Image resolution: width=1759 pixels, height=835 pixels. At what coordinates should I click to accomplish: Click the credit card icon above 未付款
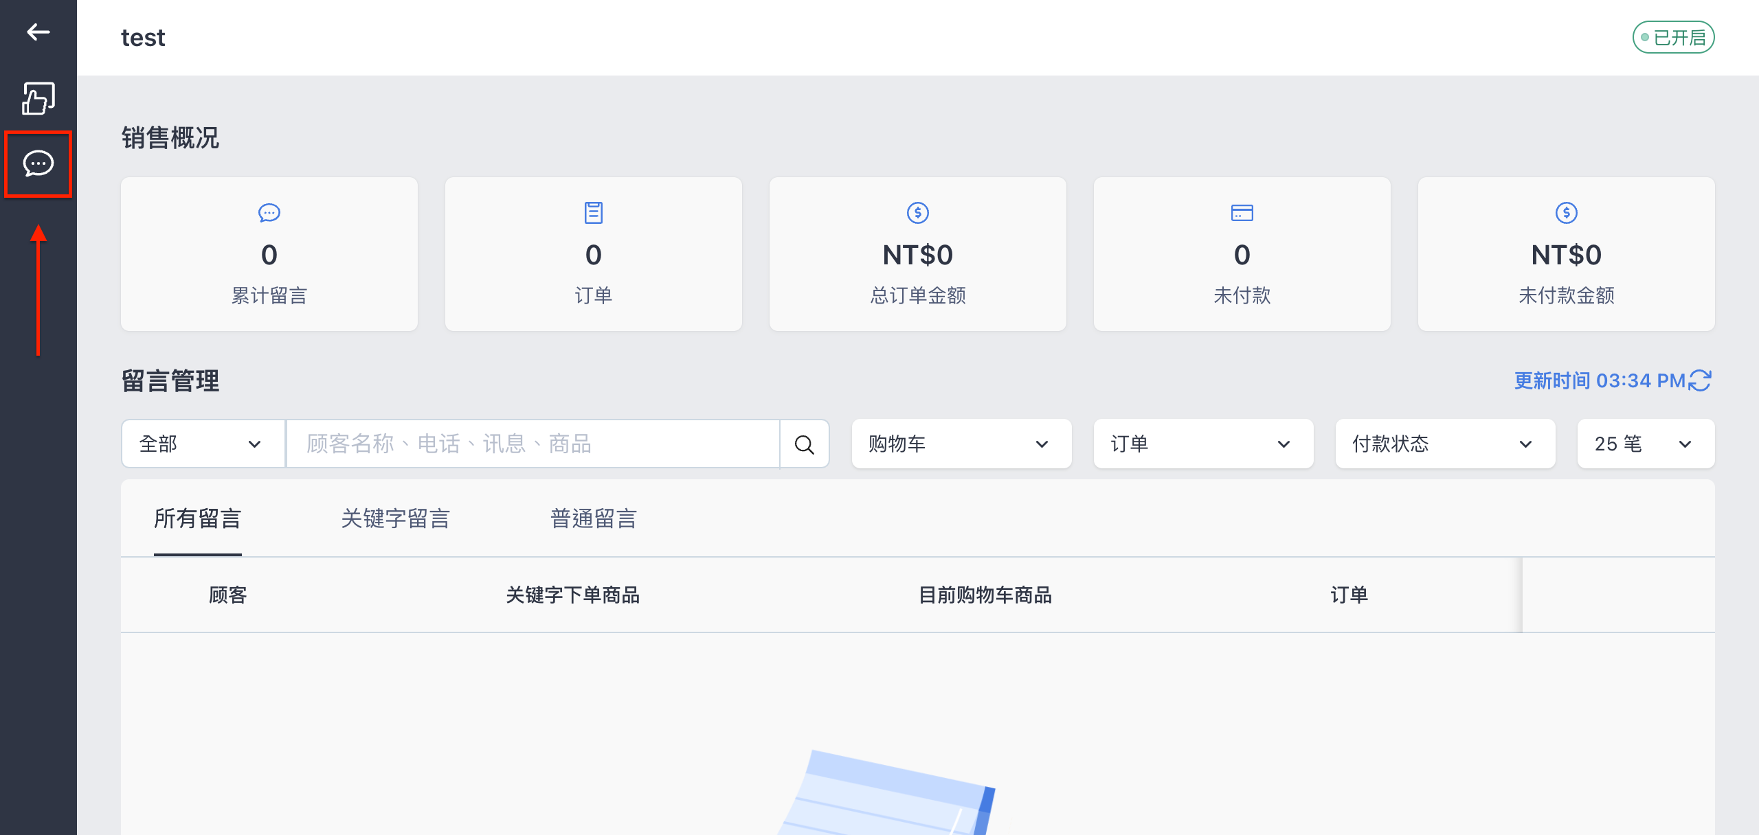click(1242, 213)
